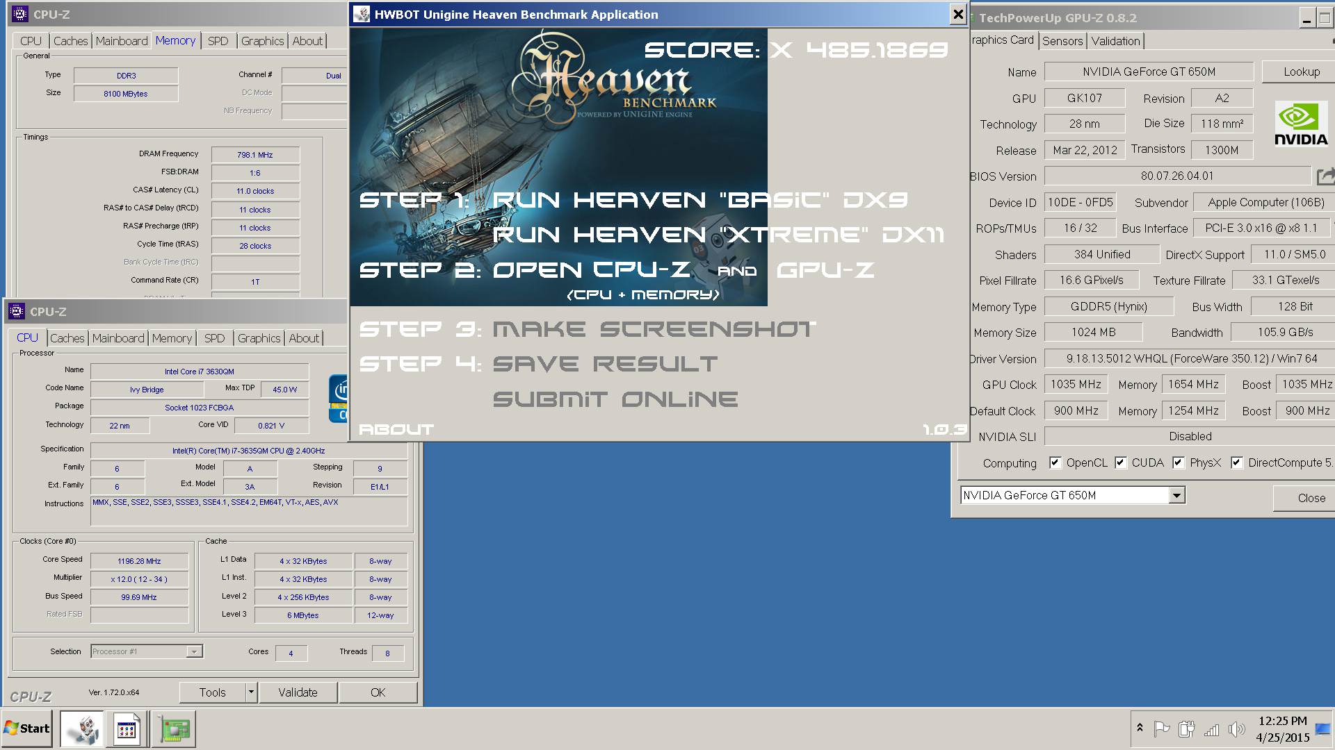Open Graphics tab in lower CPU-Z window
Viewport: 1335px width, 750px height.
coord(259,338)
